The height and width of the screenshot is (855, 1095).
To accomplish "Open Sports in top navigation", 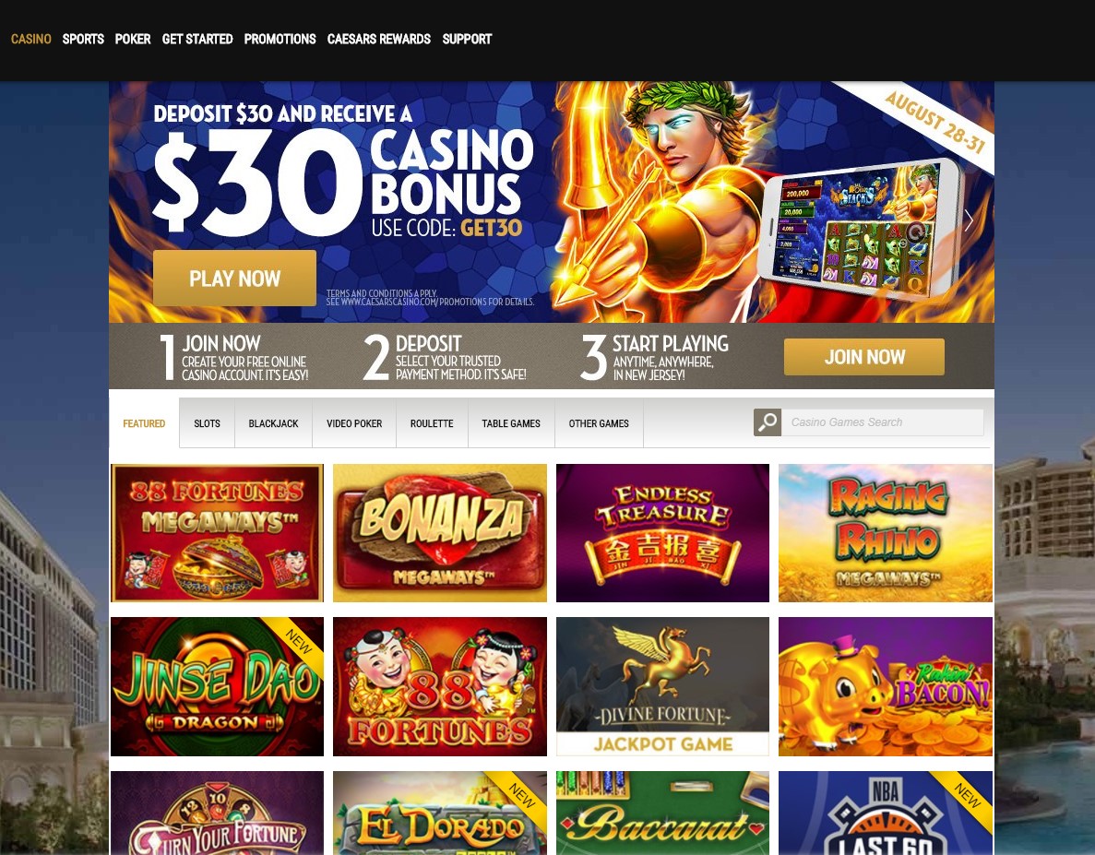I will pos(83,39).
